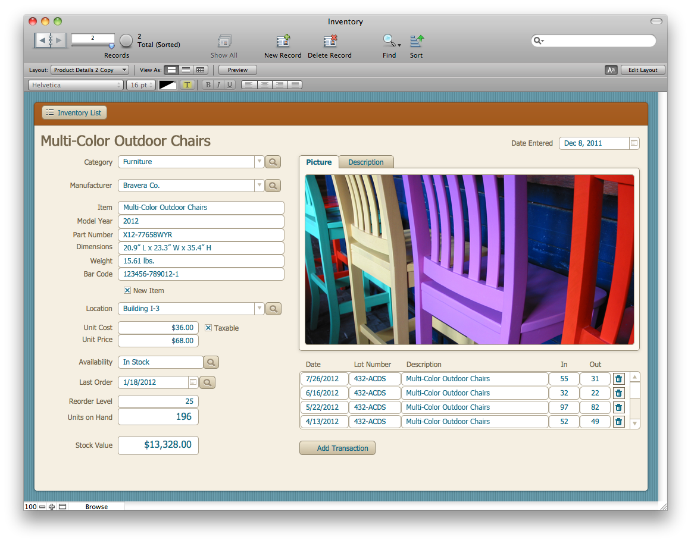Click the found set pie circle button

(x=126, y=40)
